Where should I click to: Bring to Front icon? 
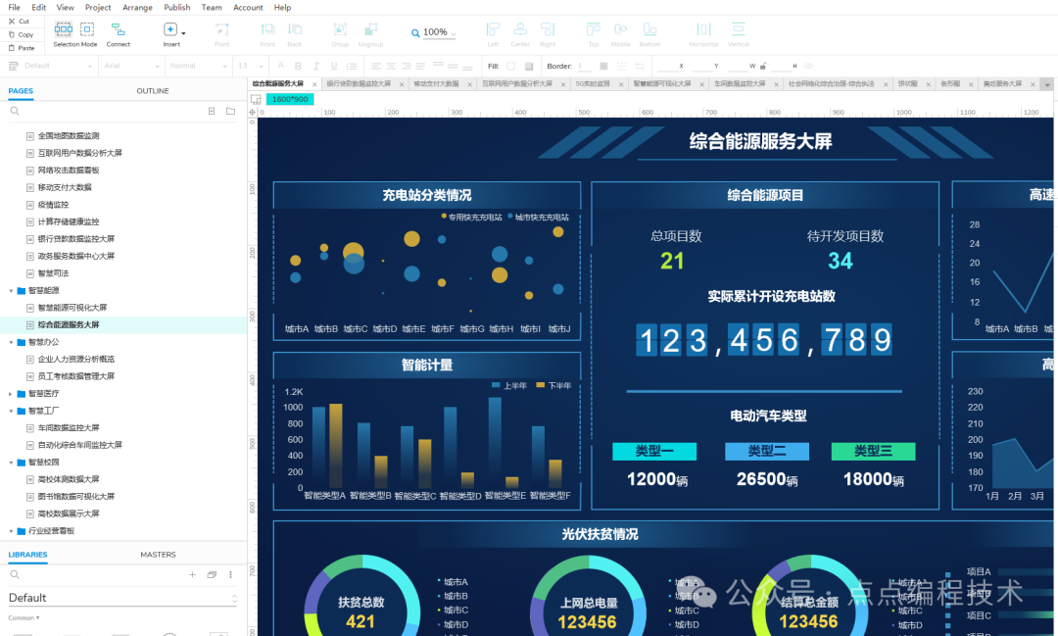click(x=267, y=29)
